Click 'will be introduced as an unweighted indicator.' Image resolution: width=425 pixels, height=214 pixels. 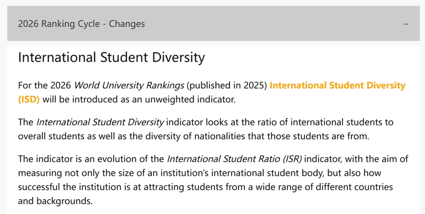click(139, 100)
